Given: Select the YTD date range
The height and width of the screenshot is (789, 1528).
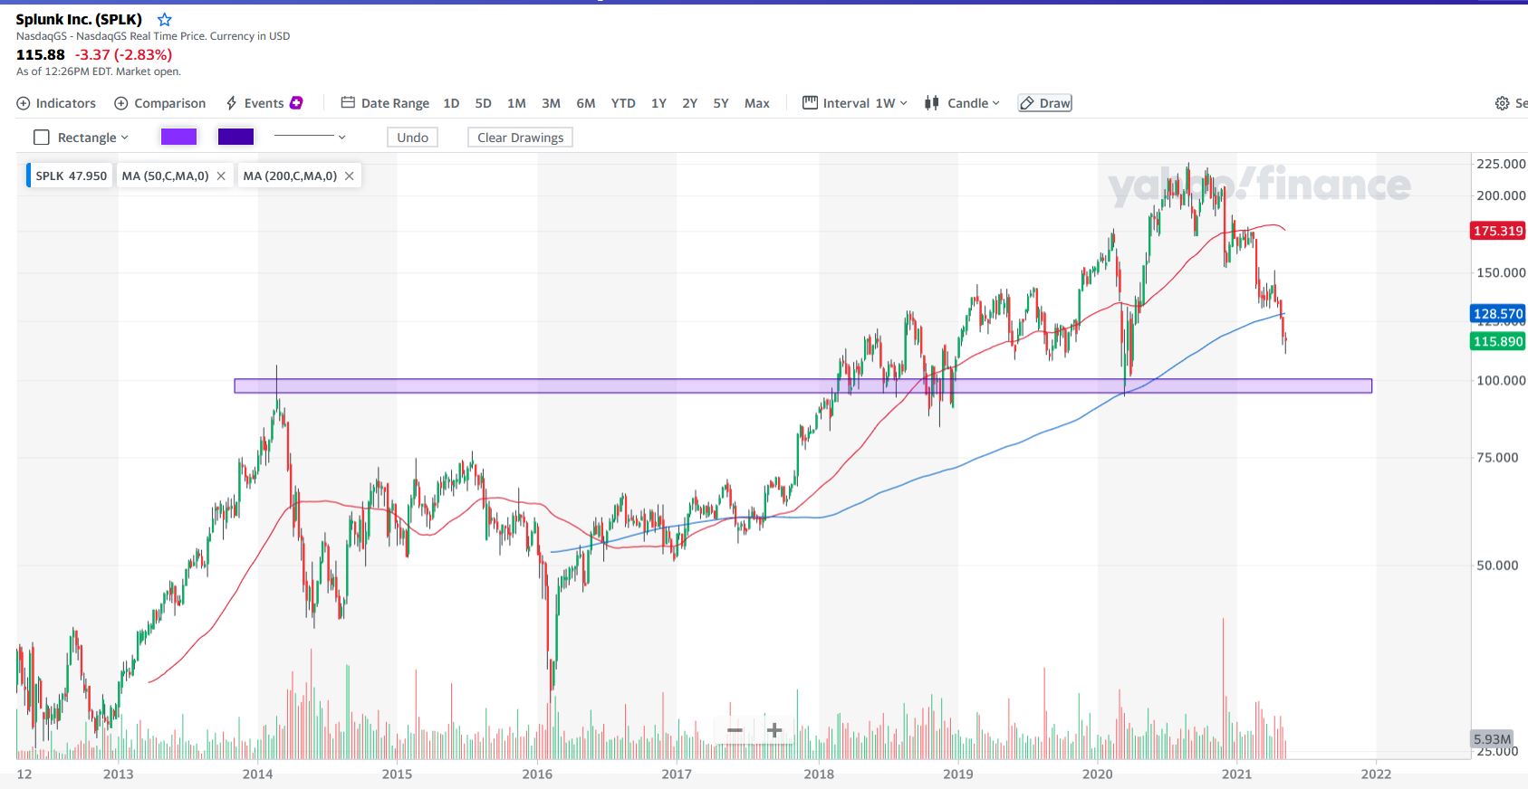Looking at the screenshot, I should (623, 103).
